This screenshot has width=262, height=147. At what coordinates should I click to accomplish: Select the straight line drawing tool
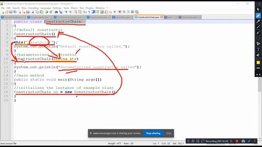[258, 27]
